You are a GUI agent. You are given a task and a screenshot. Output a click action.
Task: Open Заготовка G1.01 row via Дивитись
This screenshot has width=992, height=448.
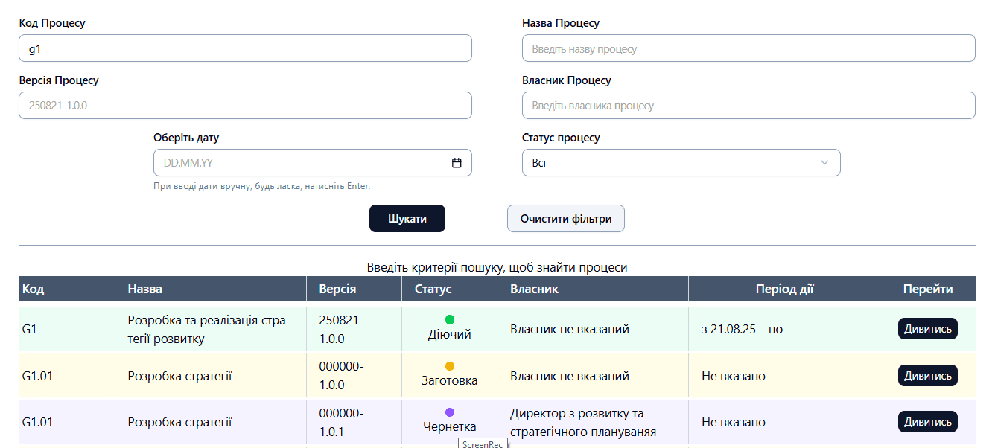coord(927,376)
